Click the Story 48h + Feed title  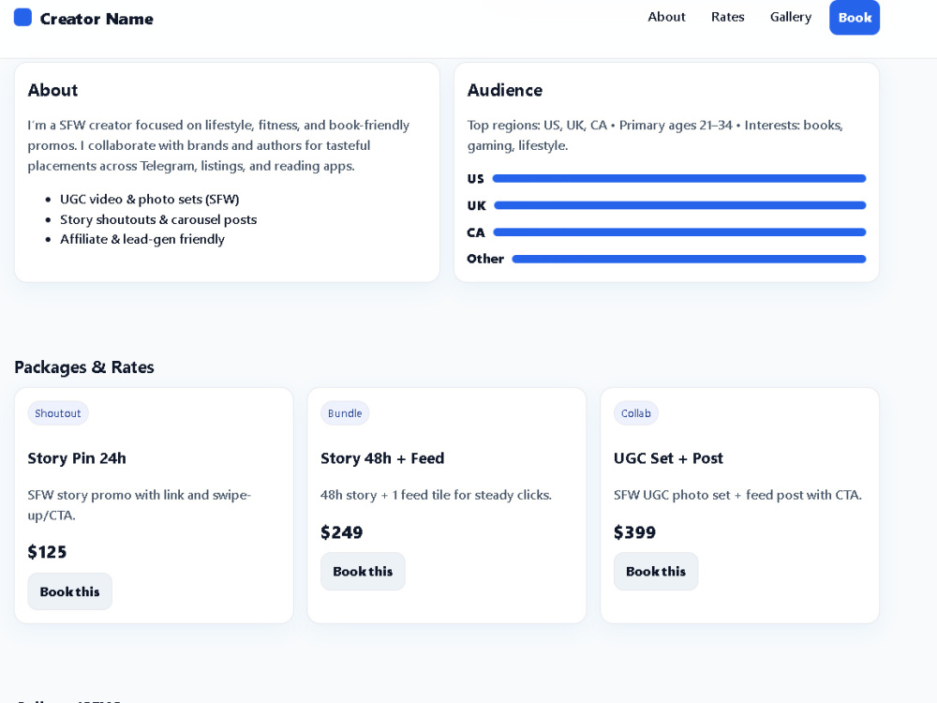382,458
